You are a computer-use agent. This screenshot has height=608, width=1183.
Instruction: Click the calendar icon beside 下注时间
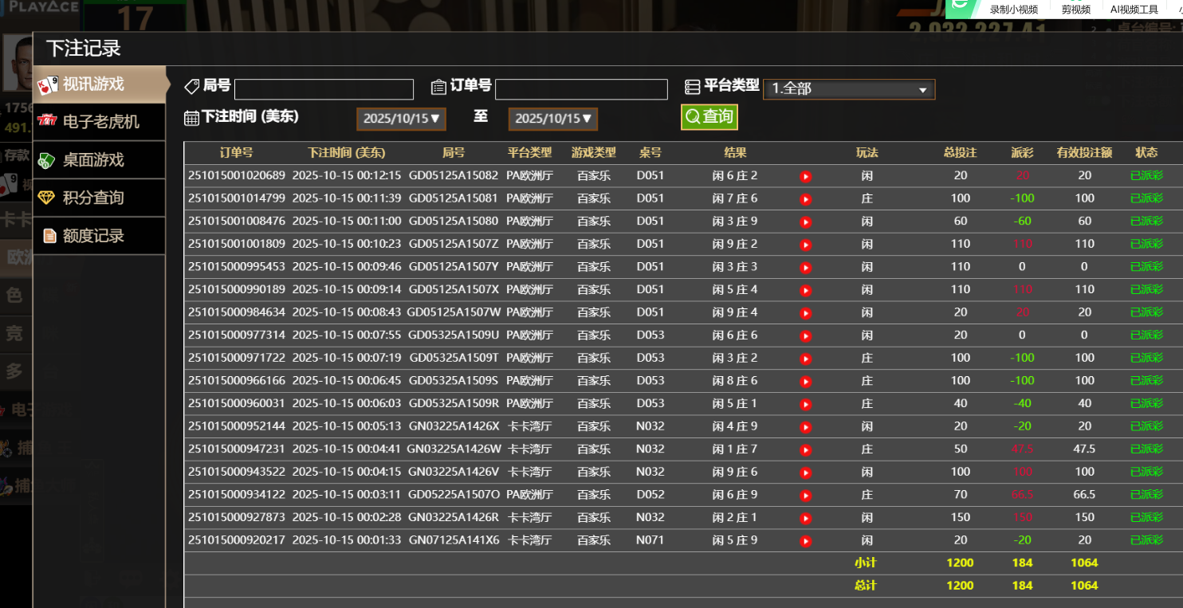(191, 118)
